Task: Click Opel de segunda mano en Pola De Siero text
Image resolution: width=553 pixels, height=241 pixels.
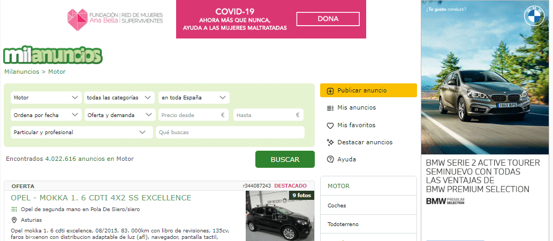Action: 80,209
